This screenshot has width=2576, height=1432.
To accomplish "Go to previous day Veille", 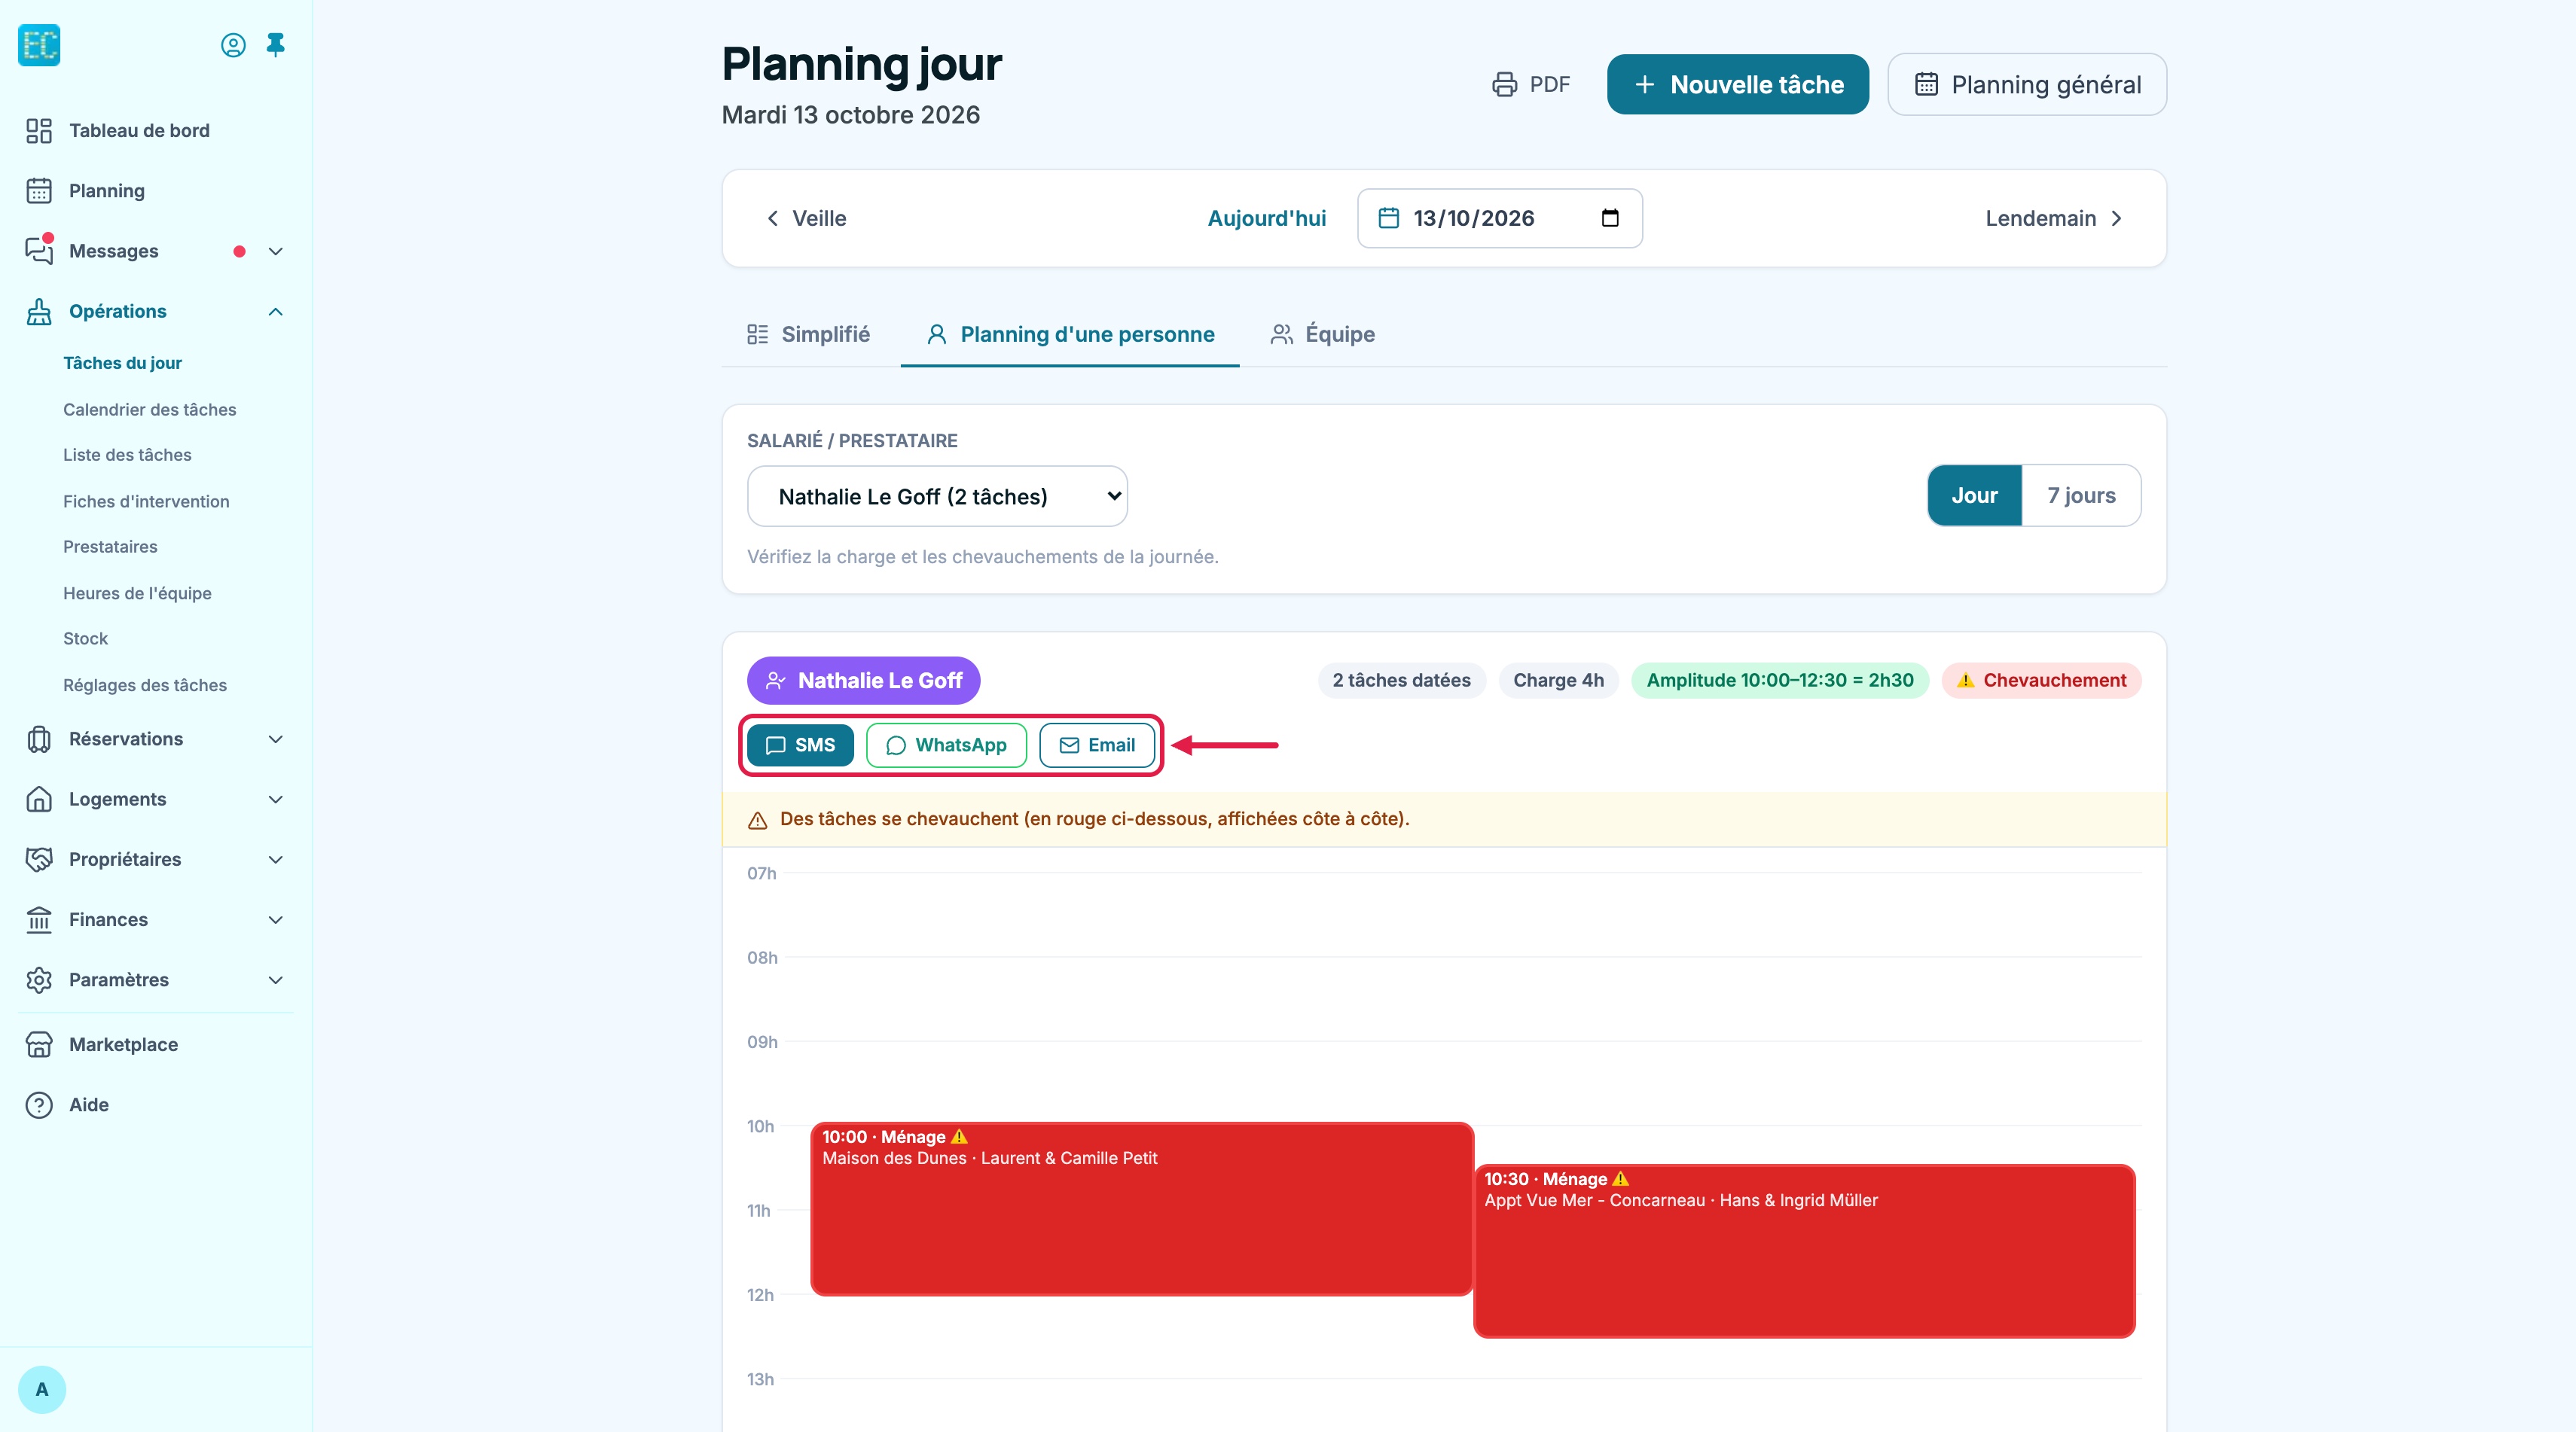I will 806,218.
